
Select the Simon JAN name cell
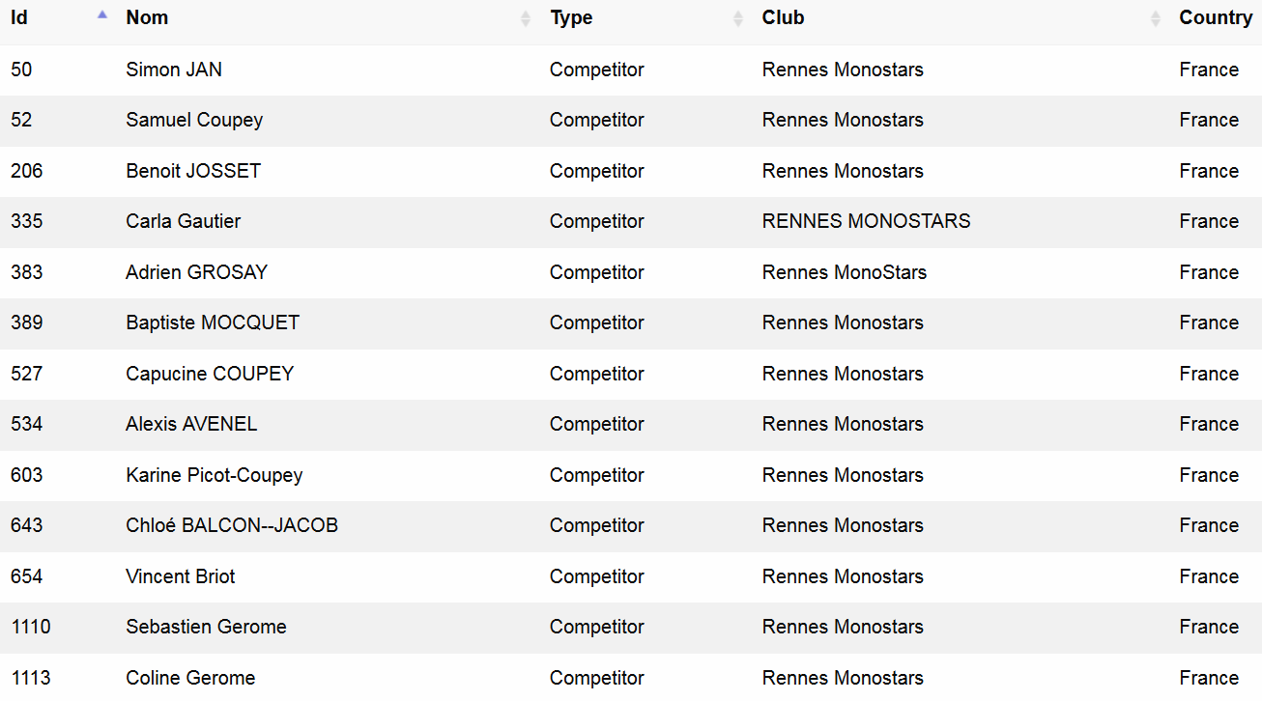[x=174, y=70]
